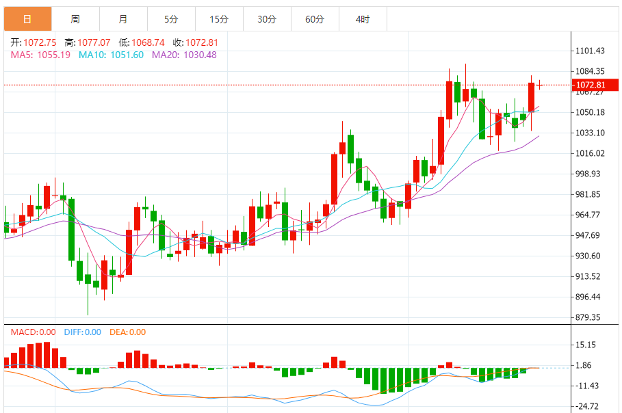Click the last tall red candlestick body
This screenshot has width=622, height=413.
click(531, 98)
